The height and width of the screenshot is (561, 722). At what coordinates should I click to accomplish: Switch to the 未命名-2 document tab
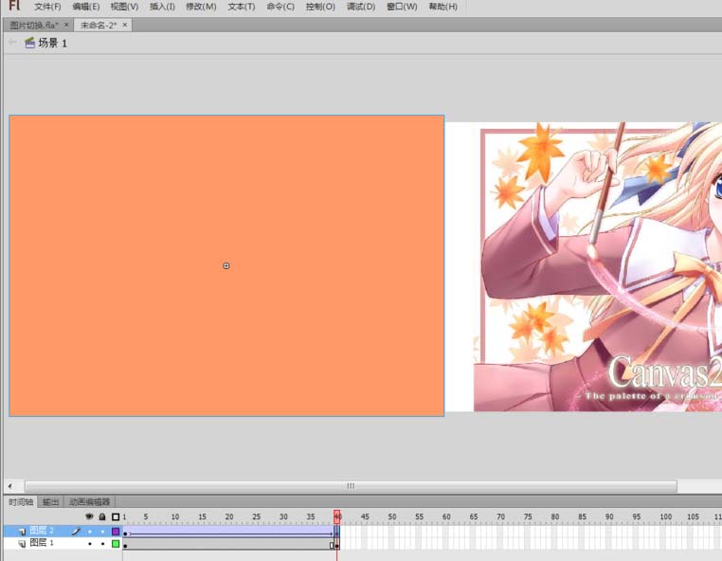pos(99,25)
